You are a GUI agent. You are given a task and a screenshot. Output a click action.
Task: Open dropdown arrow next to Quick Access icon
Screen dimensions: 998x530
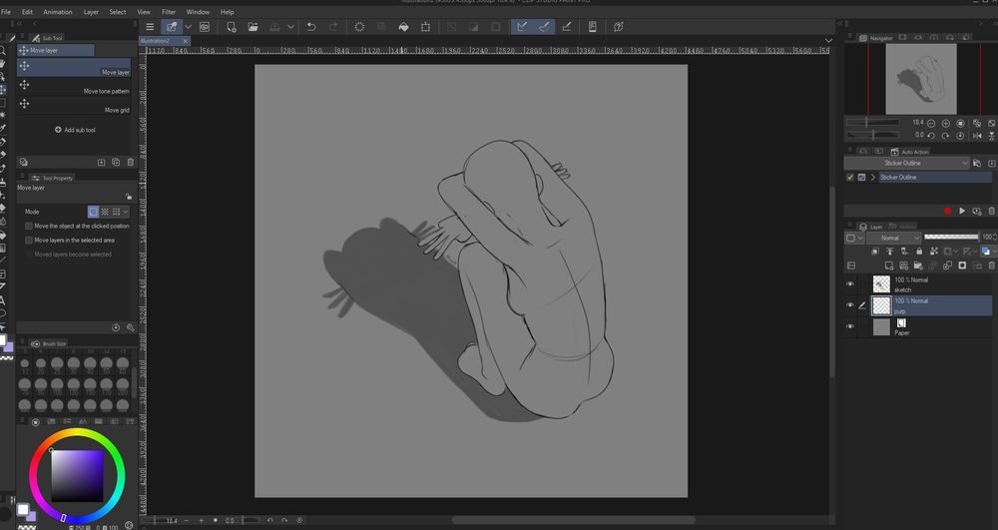[188, 27]
